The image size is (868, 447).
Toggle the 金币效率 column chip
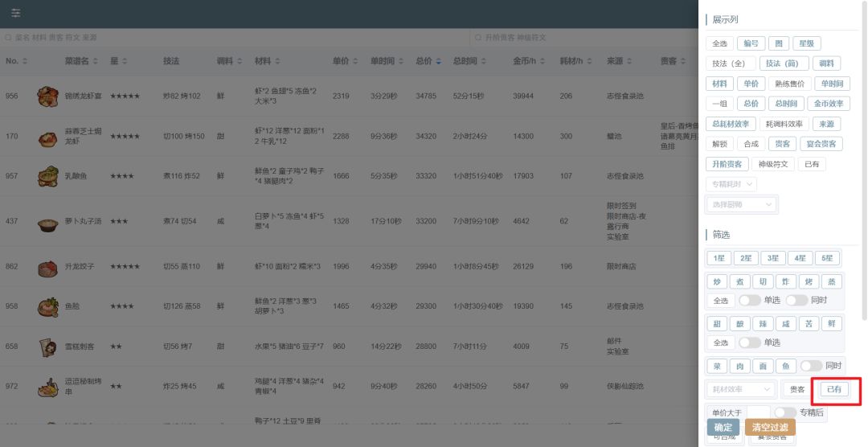pyautogui.click(x=829, y=104)
